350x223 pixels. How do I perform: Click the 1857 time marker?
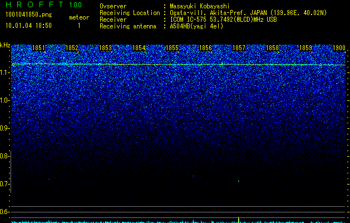pos(239,48)
